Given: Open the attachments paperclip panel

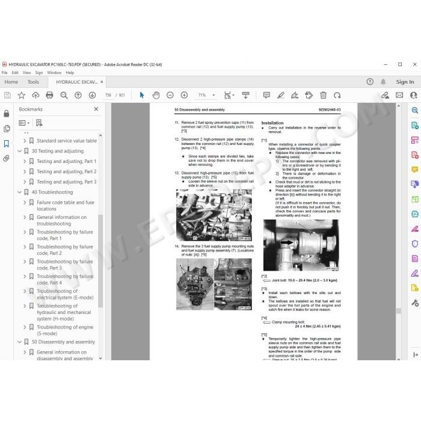Looking at the screenshot, I should point(7,158).
